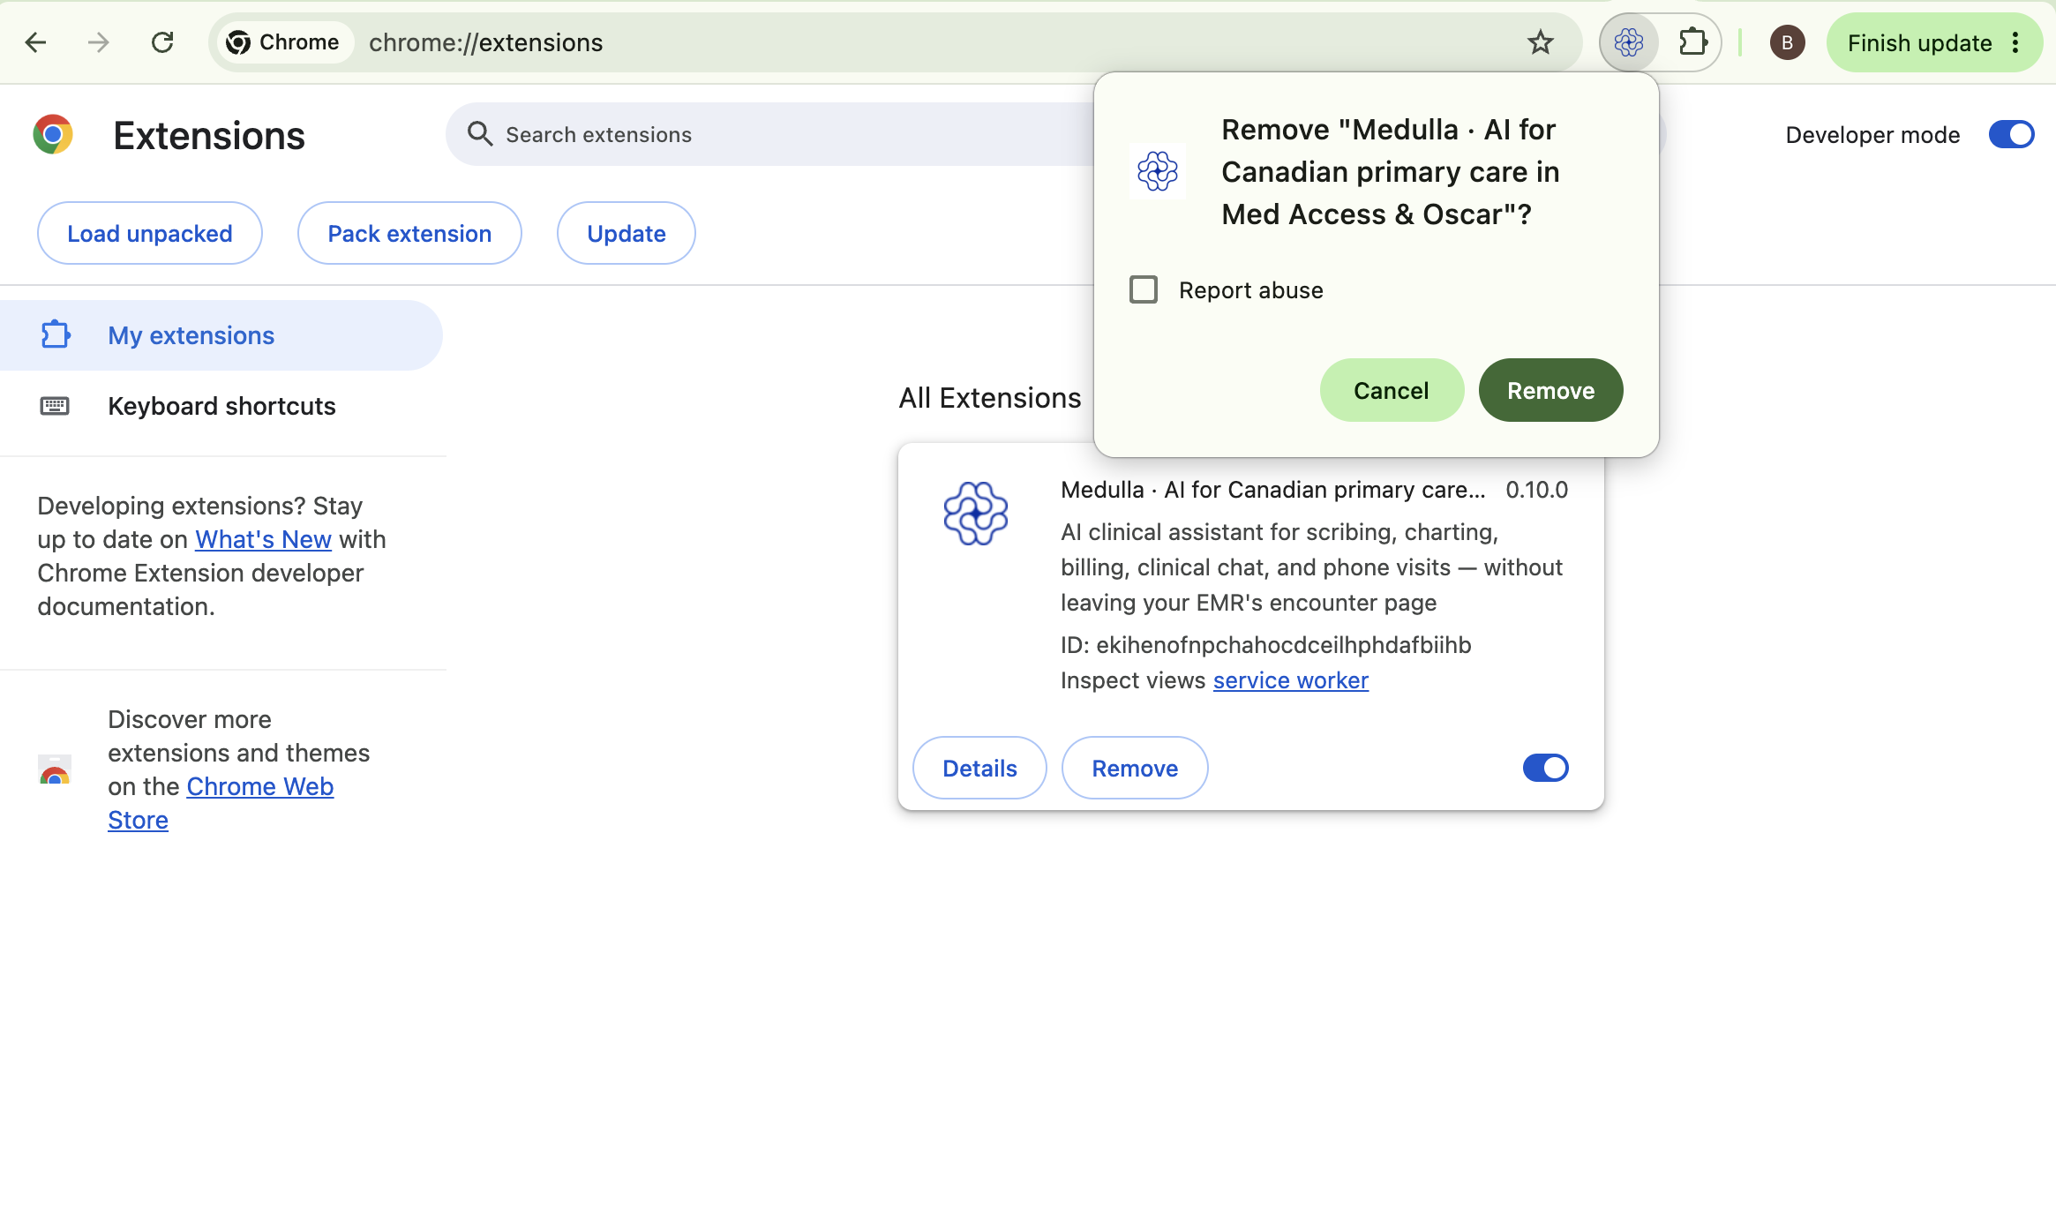The image size is (2056, 1216).
Task: Click Remove on the Medulla extension card
Action: [1135, 768]
